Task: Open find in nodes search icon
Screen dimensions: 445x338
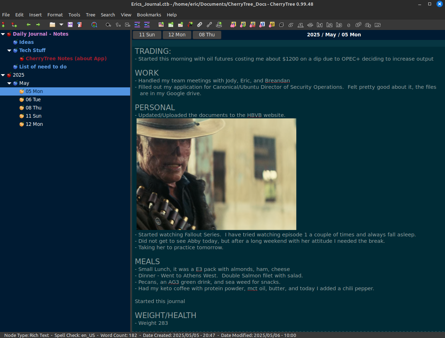Action: point(94,25)
